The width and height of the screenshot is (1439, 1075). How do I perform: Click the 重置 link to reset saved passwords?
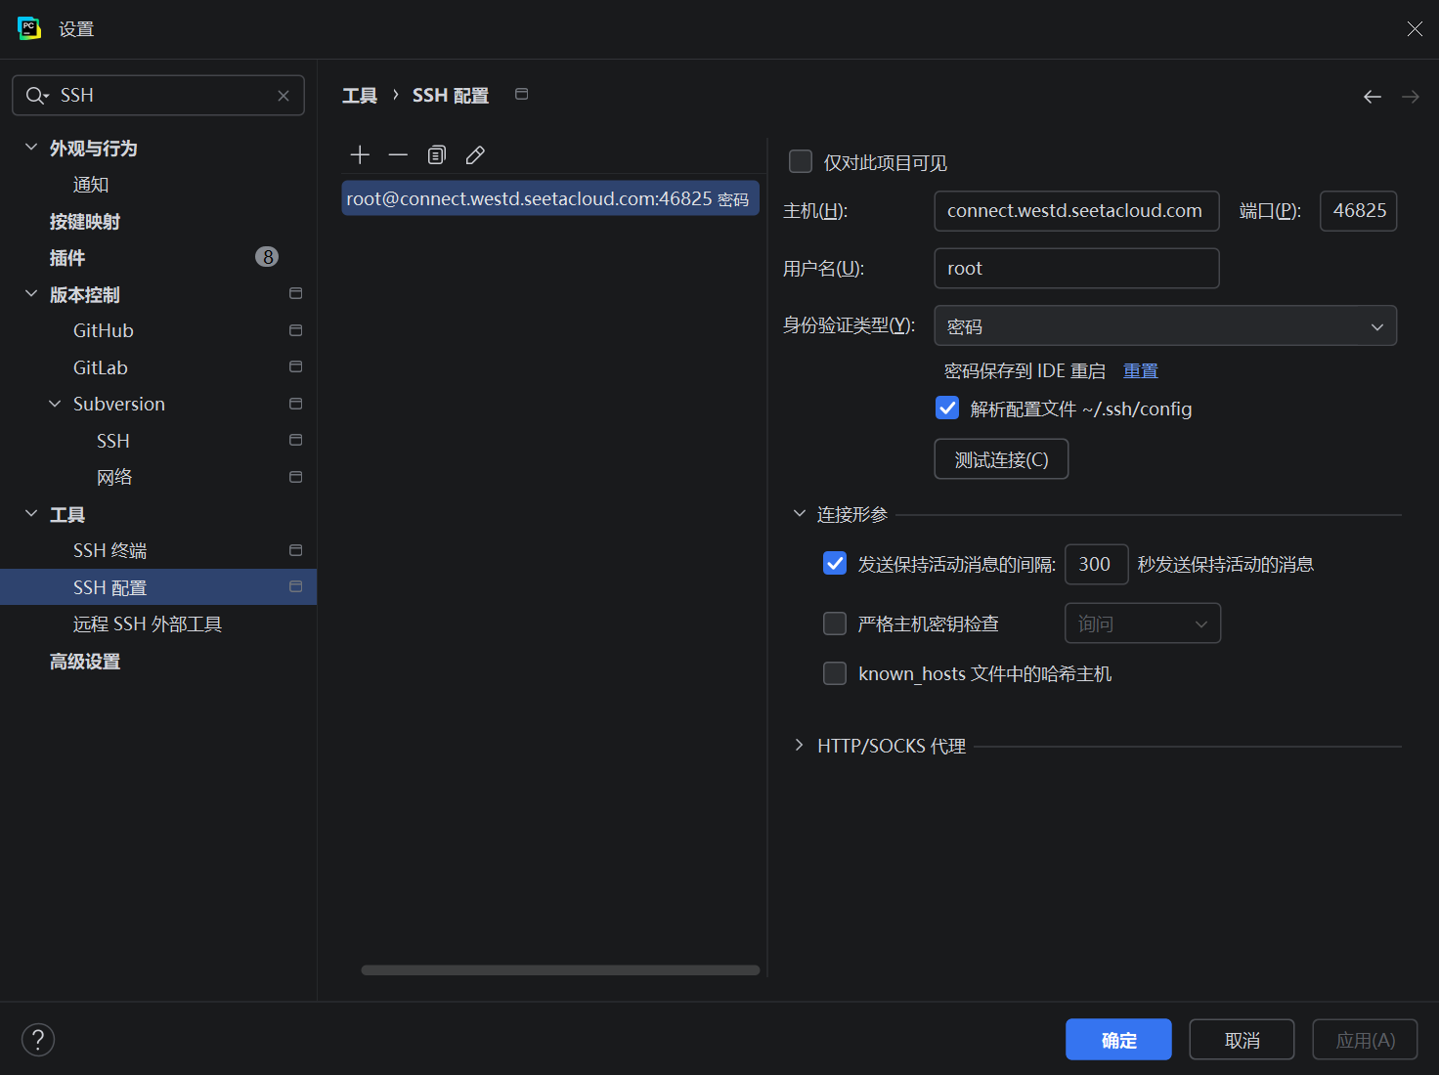pos(1140,369)
